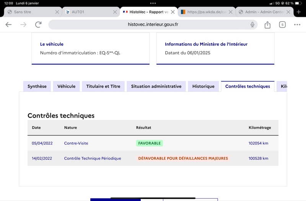Close the Admin Center tab
Image resolution: width=306 pixels, height=201 pixels.
click(x=288, y=12)
